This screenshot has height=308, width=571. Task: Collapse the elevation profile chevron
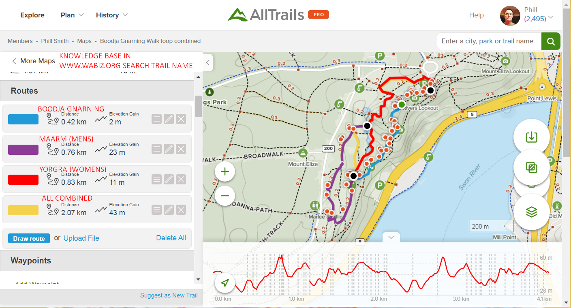391,237
